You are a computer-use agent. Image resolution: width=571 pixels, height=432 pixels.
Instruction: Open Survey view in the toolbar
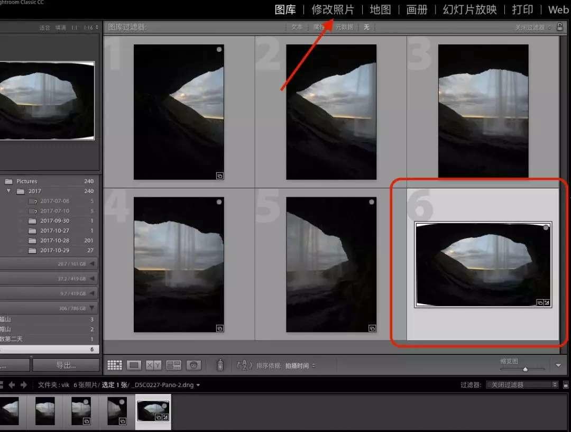tap(174, 365)
